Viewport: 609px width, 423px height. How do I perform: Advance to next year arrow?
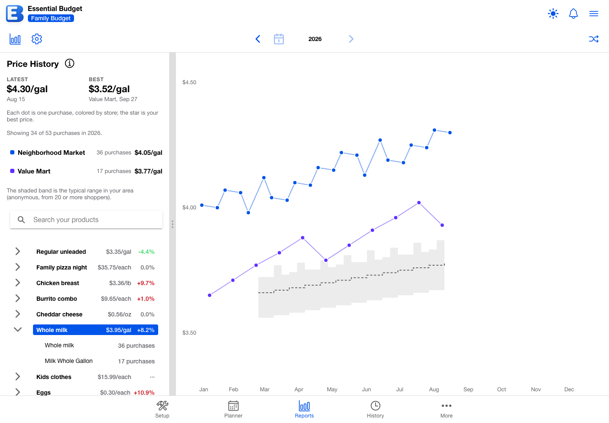(351, 39)
